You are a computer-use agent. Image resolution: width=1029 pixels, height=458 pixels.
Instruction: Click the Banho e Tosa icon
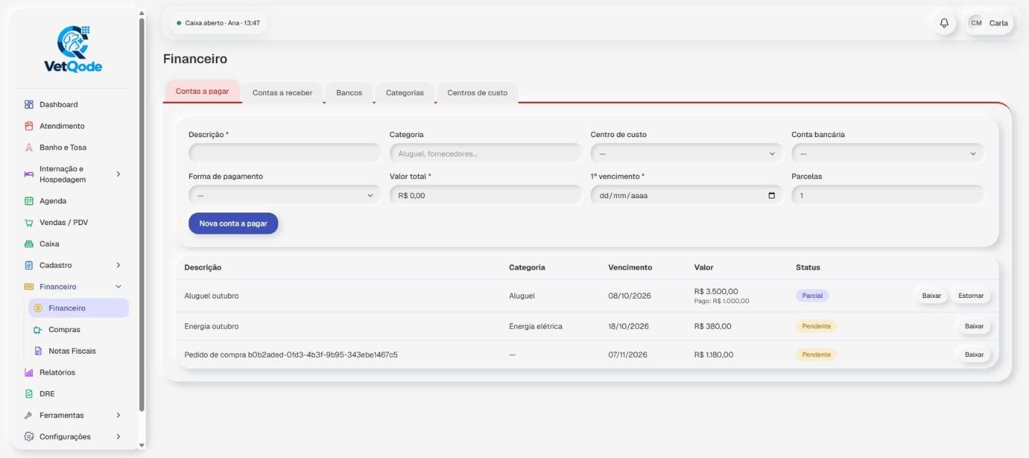pos(28,148)
